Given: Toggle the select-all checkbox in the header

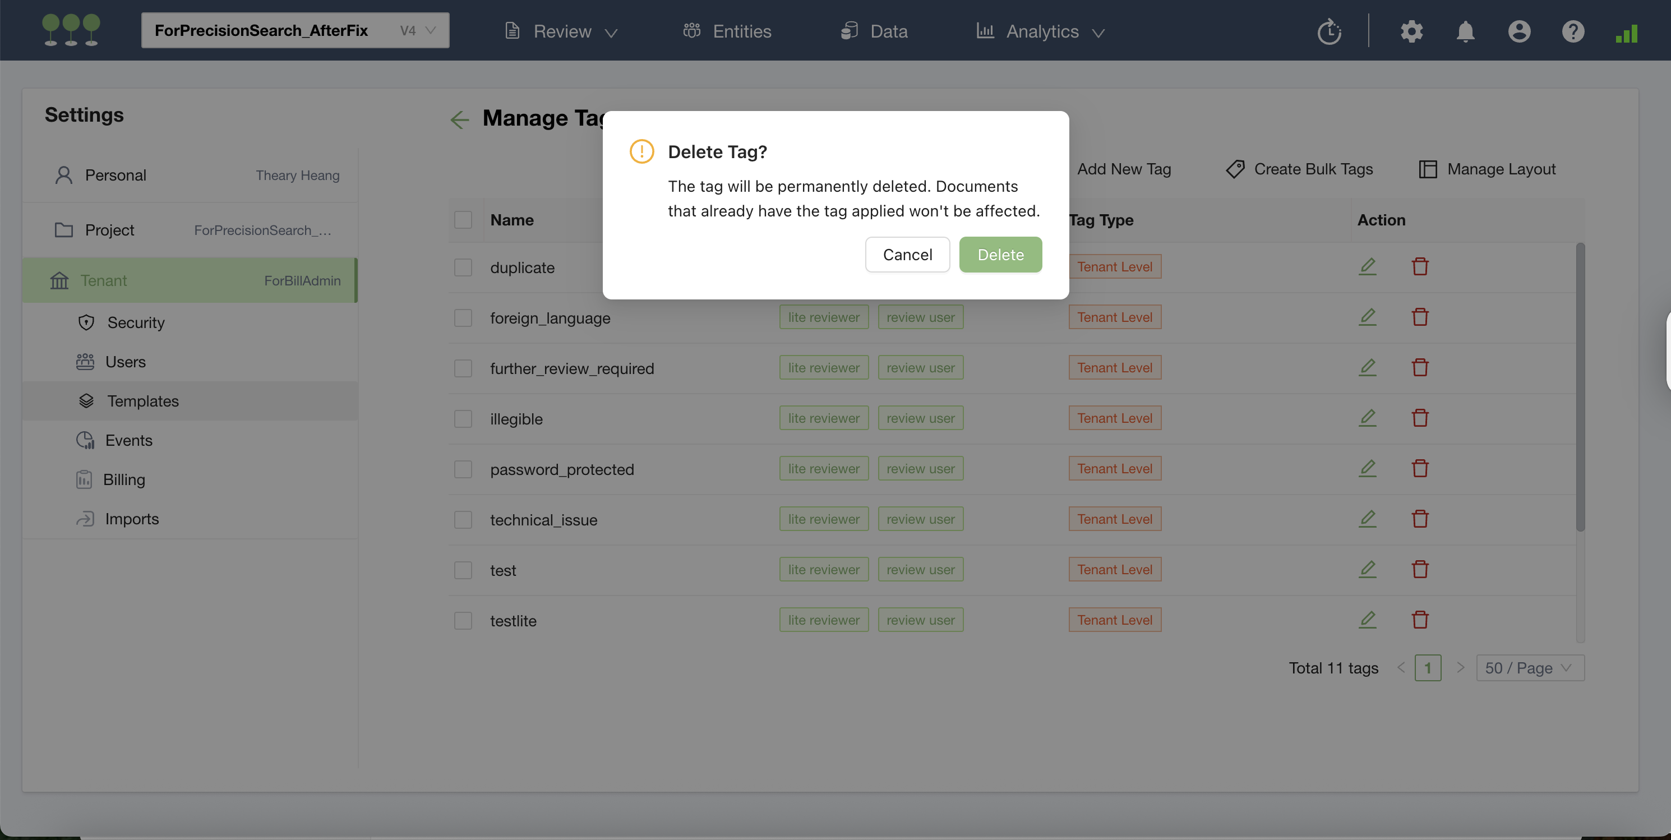Looking at the screenshot, I should pos(463,220).
